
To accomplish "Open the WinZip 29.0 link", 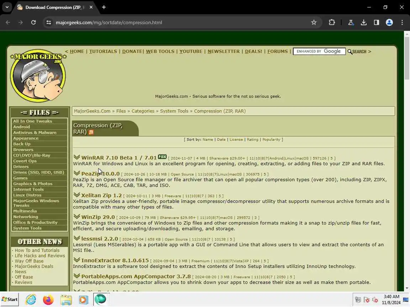I will point(98,217).
